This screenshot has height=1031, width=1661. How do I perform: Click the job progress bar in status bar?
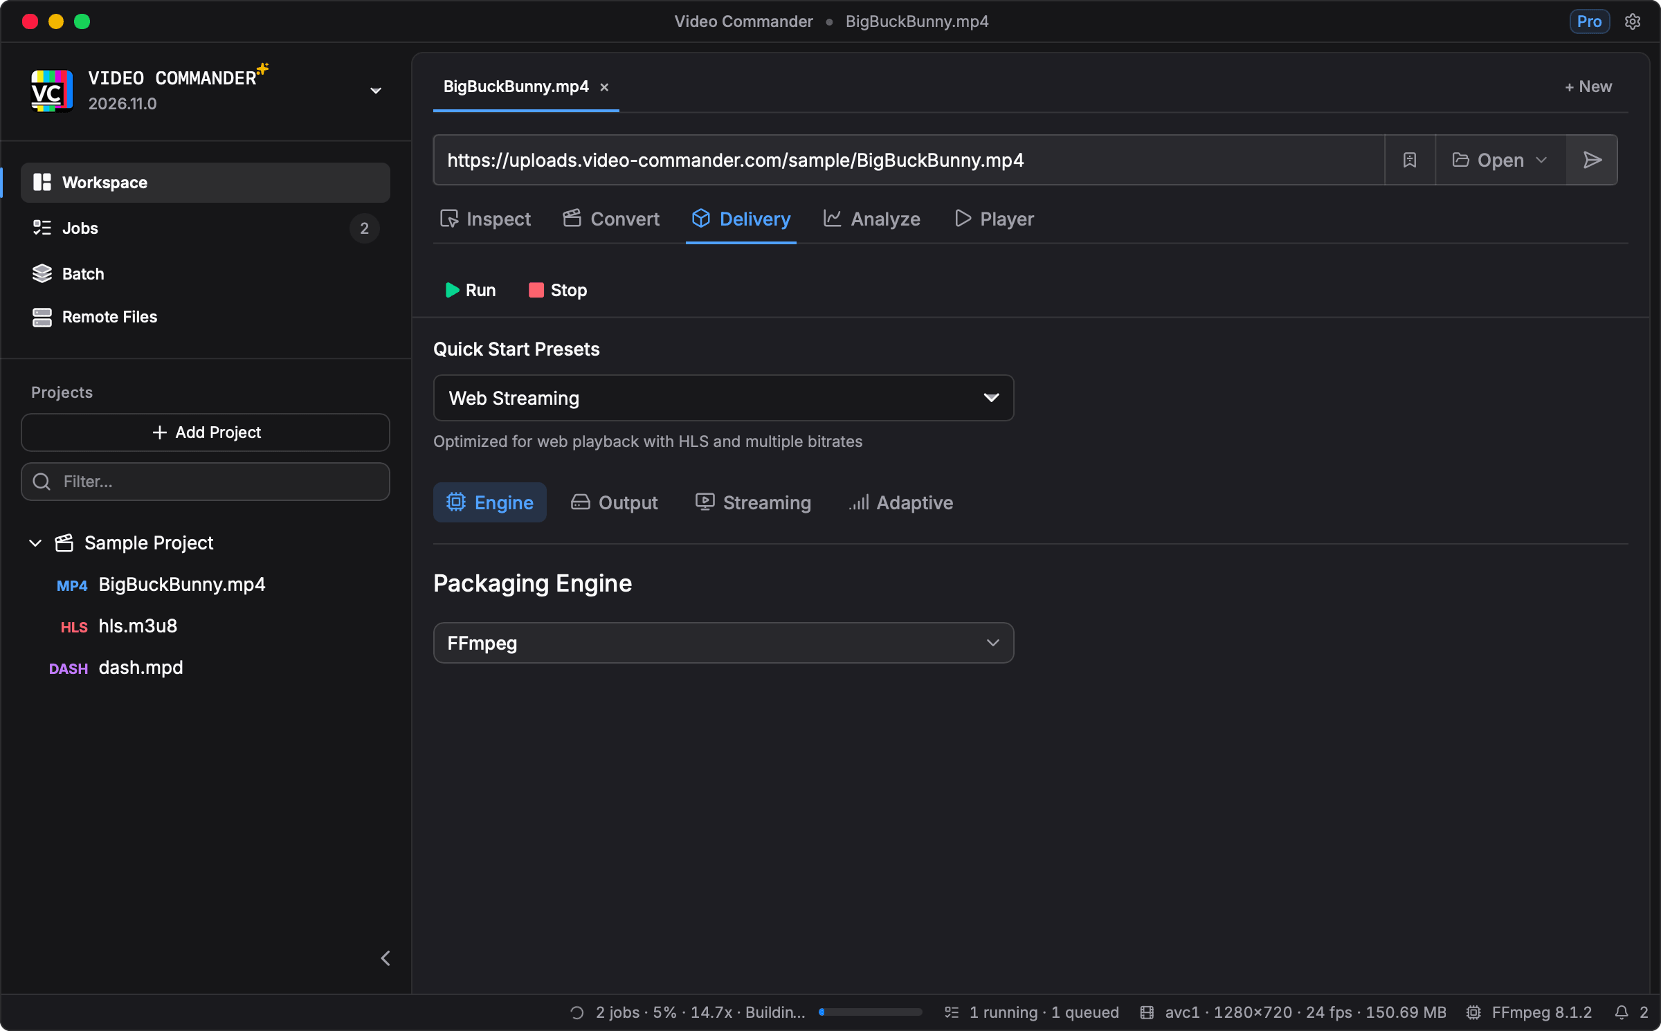tap(871, 1012)
